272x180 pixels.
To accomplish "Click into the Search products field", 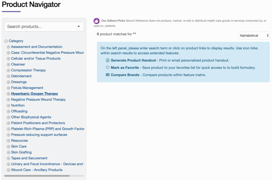I will click(40, 27).
